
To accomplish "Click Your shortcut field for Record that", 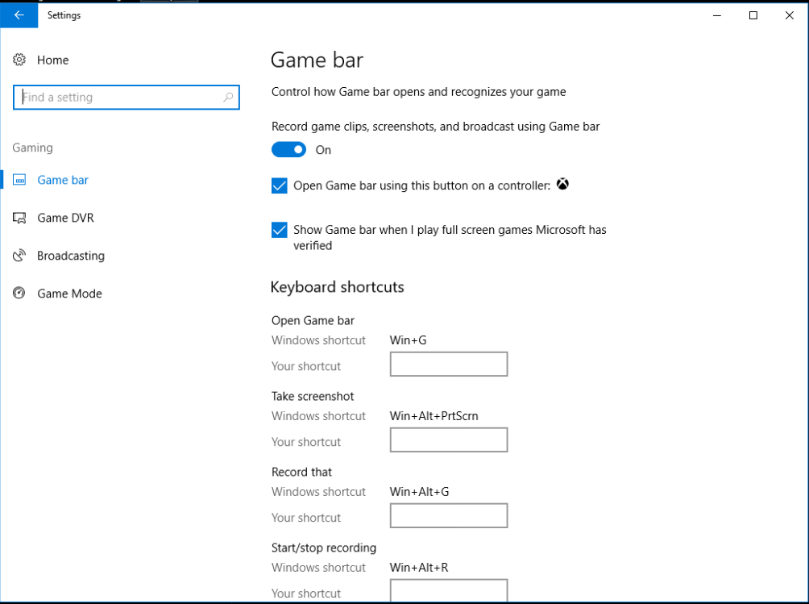I will pyautogui.click(x=449, y=516).
